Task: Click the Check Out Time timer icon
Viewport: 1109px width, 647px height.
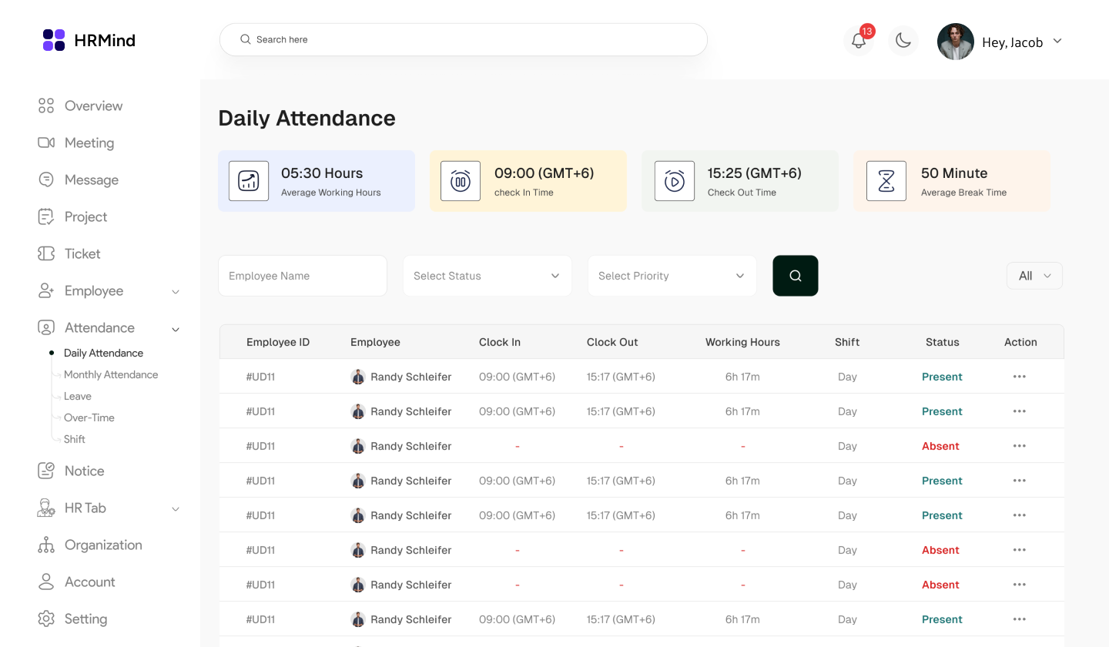Action: click(x=675, y=180)
